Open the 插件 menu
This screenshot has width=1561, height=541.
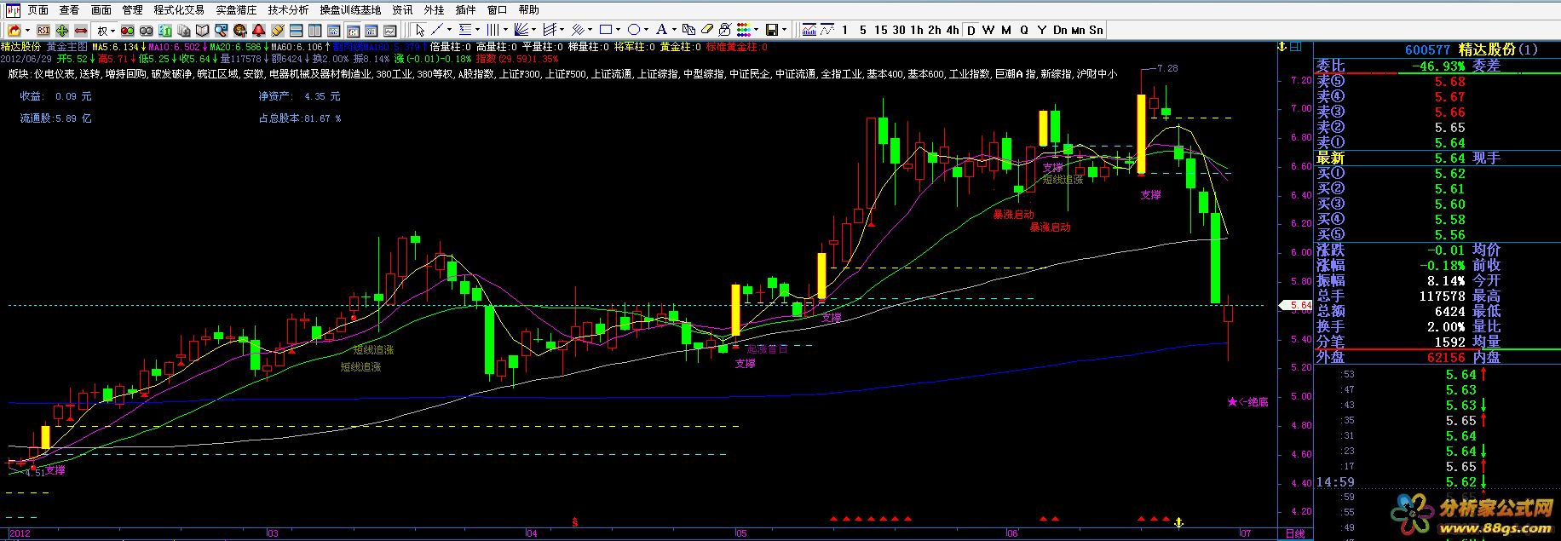point(465,10)
